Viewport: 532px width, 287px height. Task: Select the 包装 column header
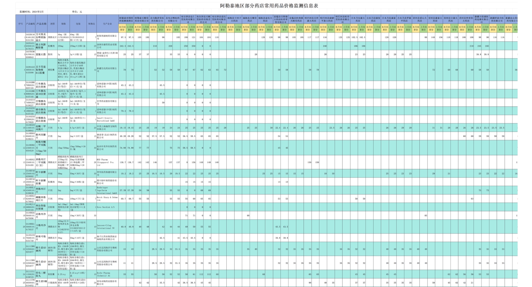[x=78, y=23]
